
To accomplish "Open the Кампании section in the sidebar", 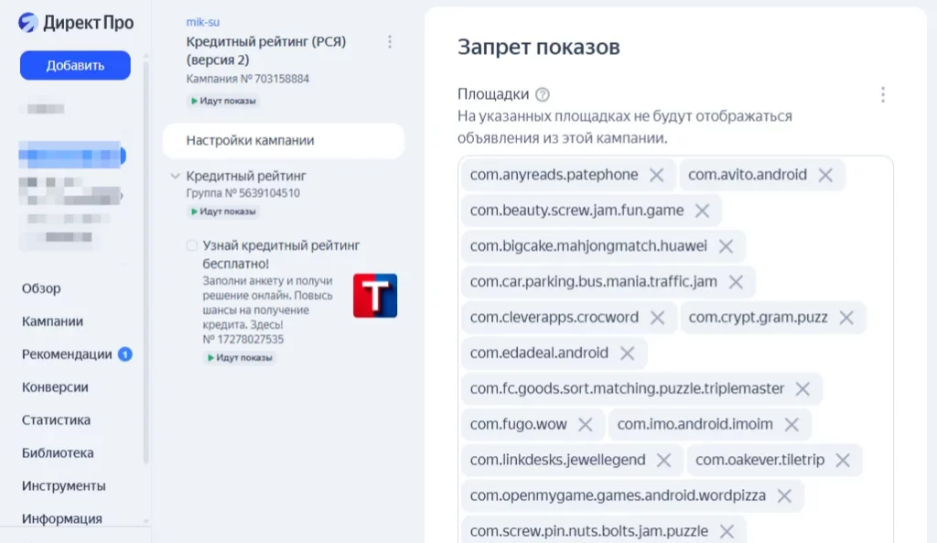I will [50, 321].
